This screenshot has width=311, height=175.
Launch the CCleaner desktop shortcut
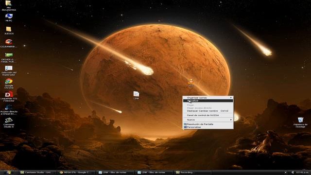9,44
